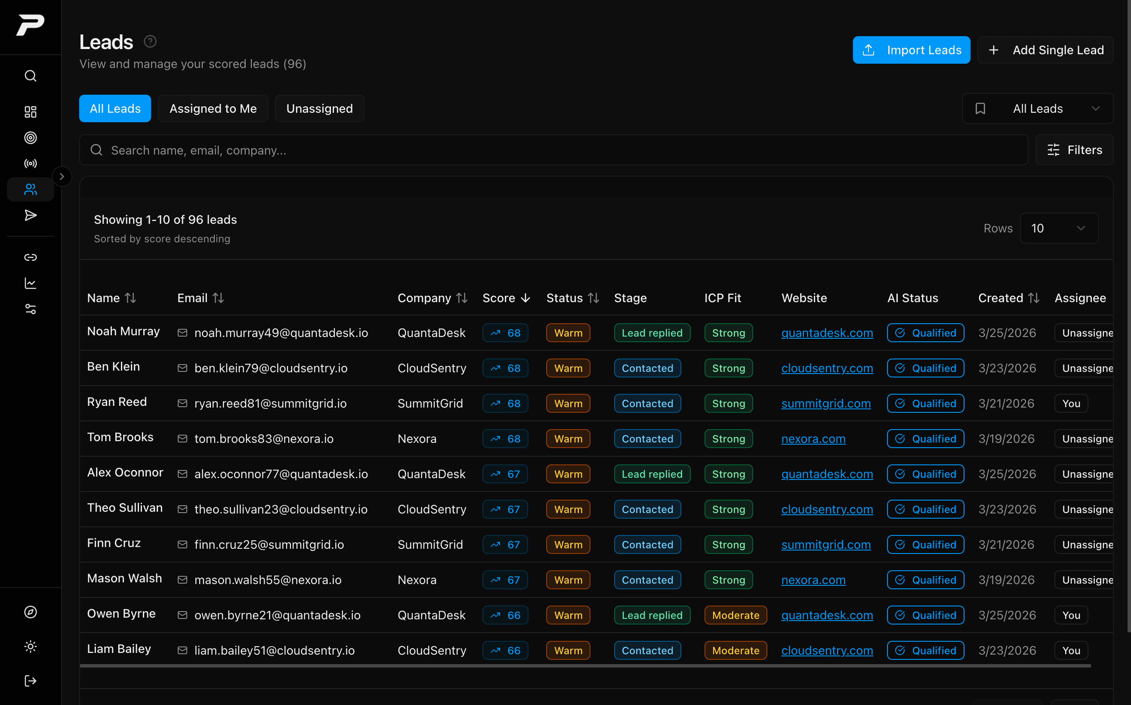The height and width of the screenshot is (705, 1131).
Task: Toggle Score column sort arrow
Action: [x=525, y=298]
